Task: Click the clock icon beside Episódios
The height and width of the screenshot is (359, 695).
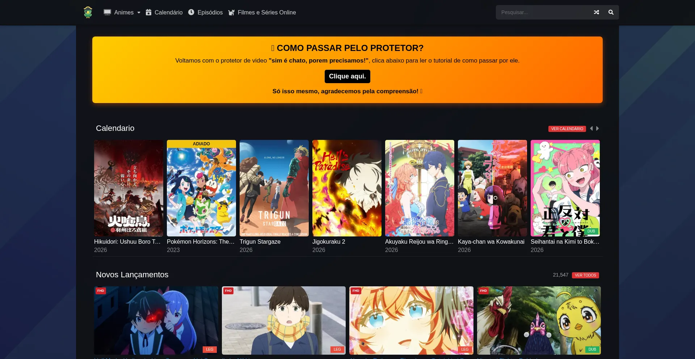Action: click(191, 12)
